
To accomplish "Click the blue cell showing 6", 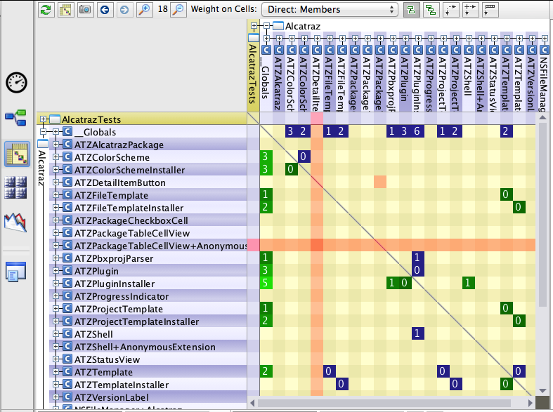I will 417,131.
